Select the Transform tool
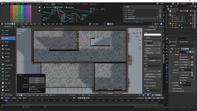The height and width of the screenshot is (111, 197). (x=8, y=49)
